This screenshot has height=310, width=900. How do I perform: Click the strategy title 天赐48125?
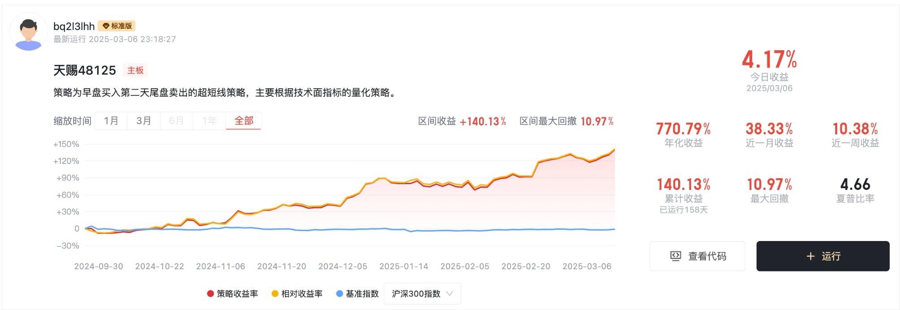point(85,70)
